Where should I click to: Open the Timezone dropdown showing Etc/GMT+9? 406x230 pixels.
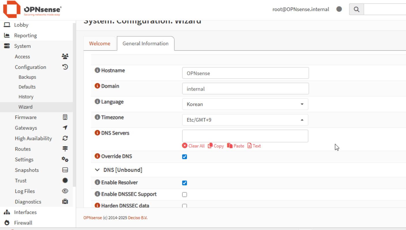245,120
